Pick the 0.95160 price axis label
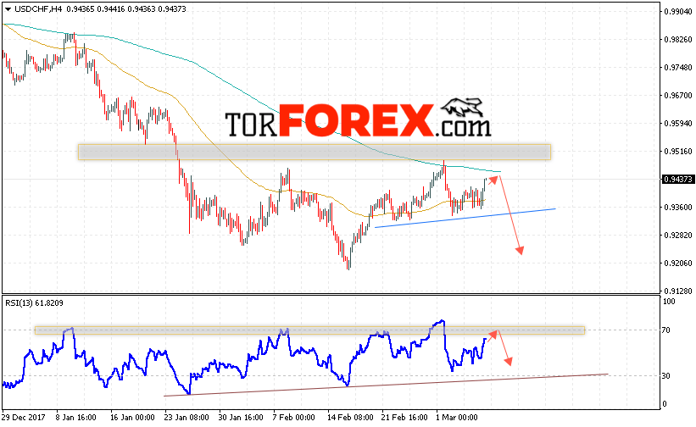Viewport: 696px width, 427px height. click(x=678, y=151)
